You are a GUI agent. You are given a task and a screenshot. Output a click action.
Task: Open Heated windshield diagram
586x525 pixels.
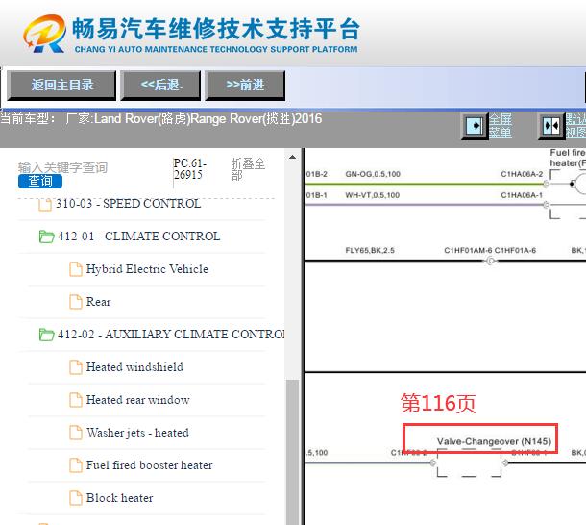pos(134,367)
